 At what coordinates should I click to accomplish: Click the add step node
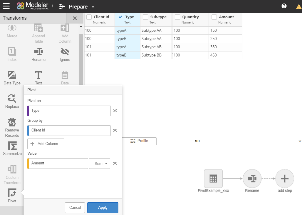(x=285, y=179)
